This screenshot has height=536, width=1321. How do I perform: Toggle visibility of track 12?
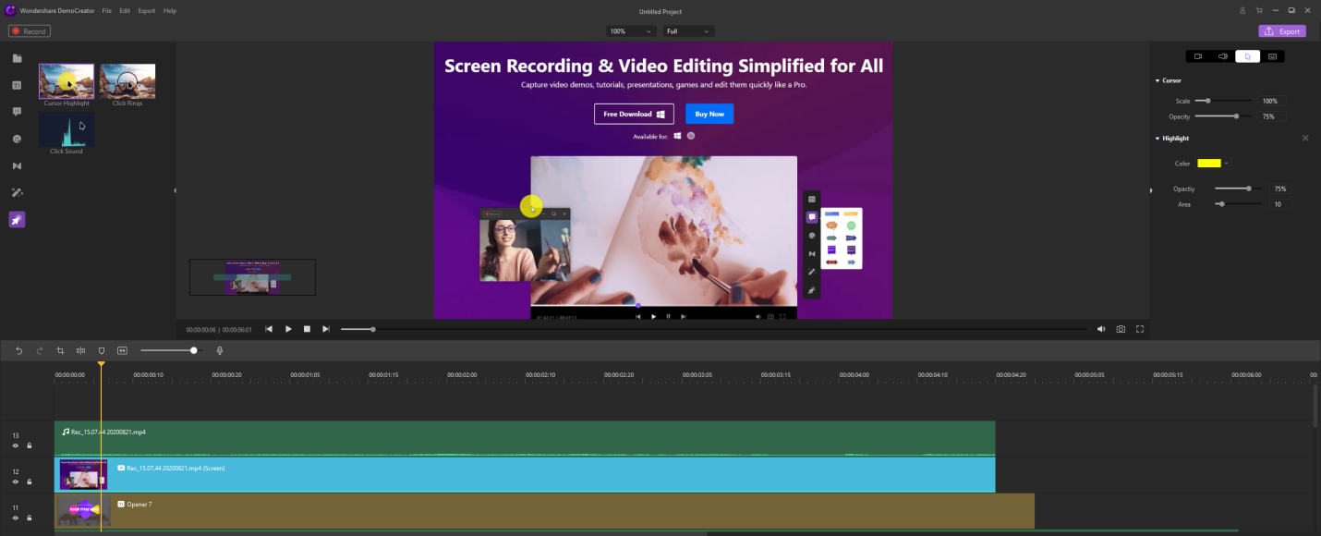coord(16,481)
